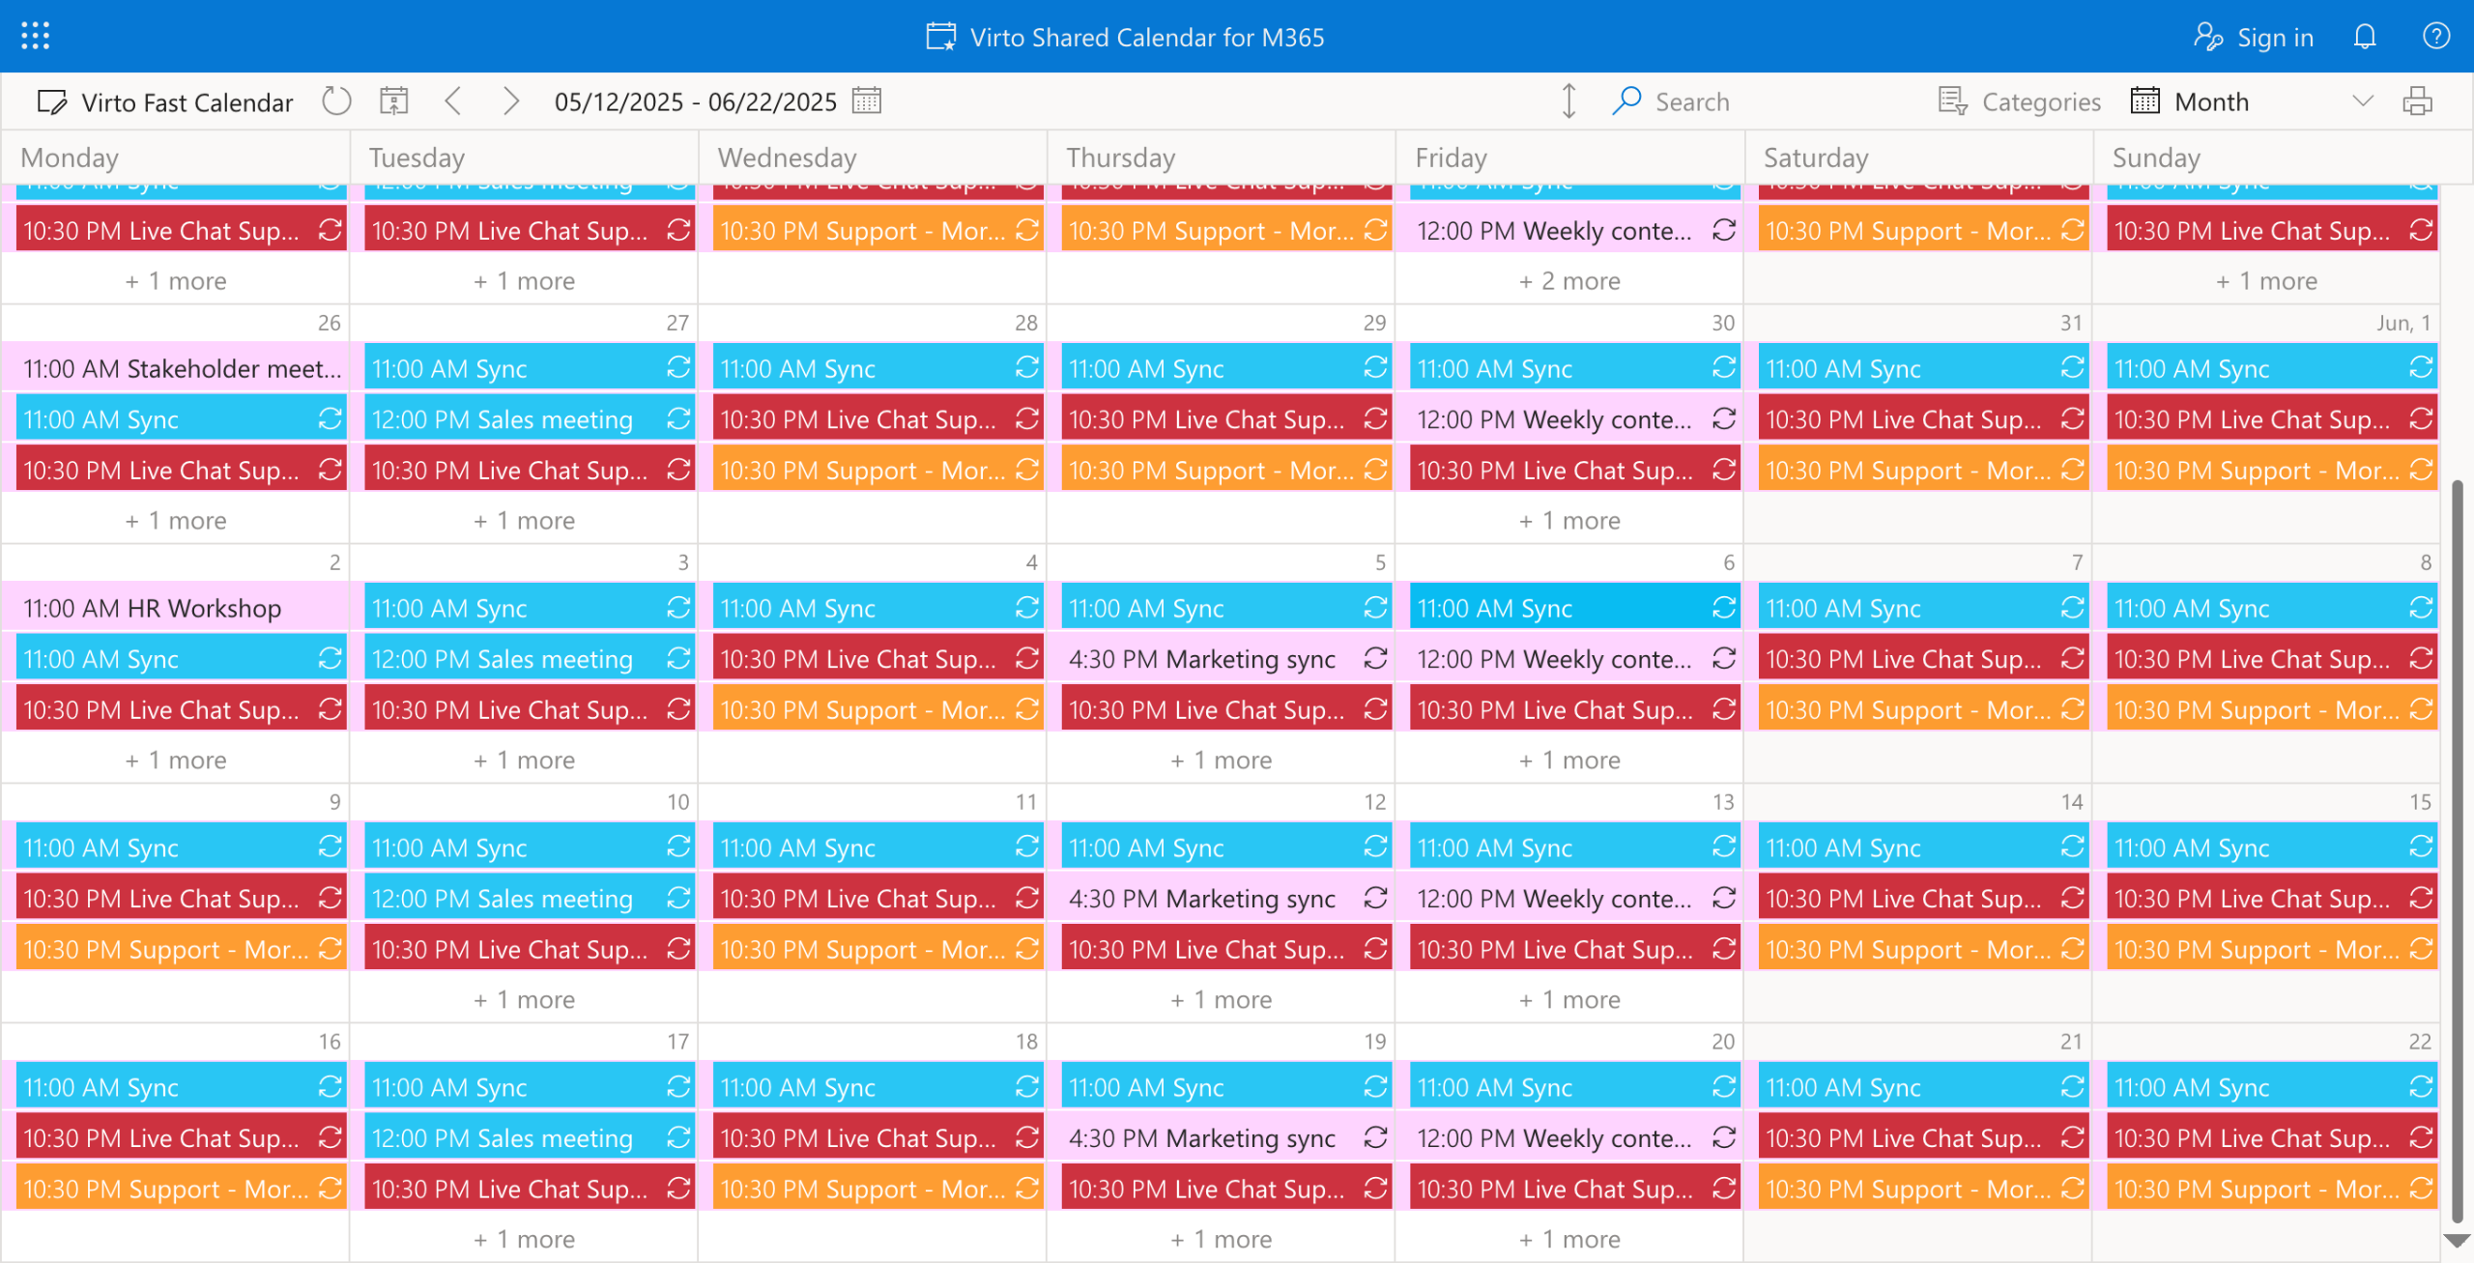Click the vertical expand height icon

tap(1568, 101)
